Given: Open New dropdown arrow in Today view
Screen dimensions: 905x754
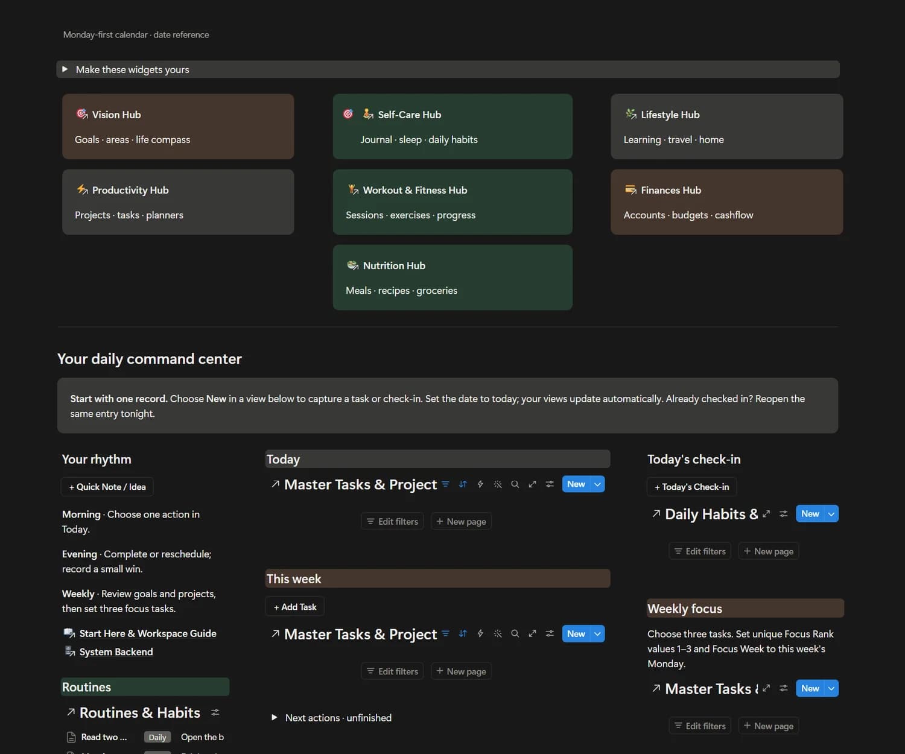Looking at the screenshot, I should tap(597, 484).
